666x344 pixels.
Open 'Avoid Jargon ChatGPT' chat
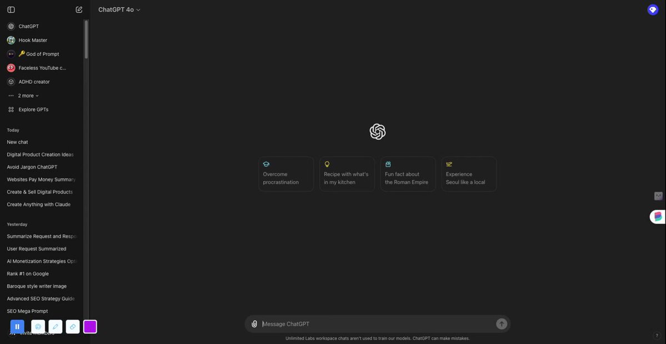32,167
